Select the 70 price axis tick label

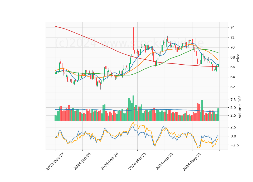232,47
